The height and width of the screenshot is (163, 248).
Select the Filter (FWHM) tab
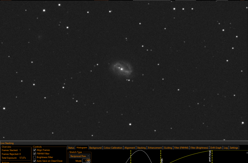[x=181, y=148]
